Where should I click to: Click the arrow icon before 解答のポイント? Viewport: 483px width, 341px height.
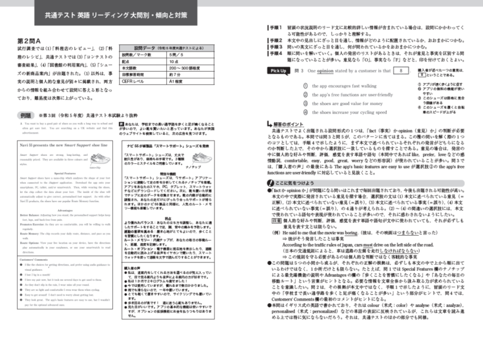(x=270, y=124)
